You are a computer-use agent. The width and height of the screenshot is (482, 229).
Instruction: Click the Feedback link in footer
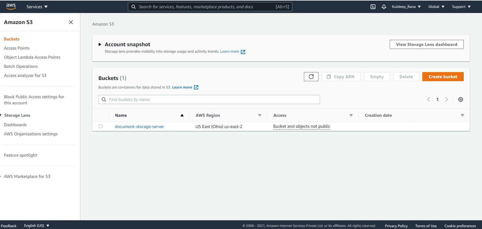click(x=9, y=226)
